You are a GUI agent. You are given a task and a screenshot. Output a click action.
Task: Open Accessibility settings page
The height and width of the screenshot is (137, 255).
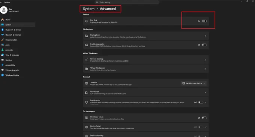pos(10,65)
